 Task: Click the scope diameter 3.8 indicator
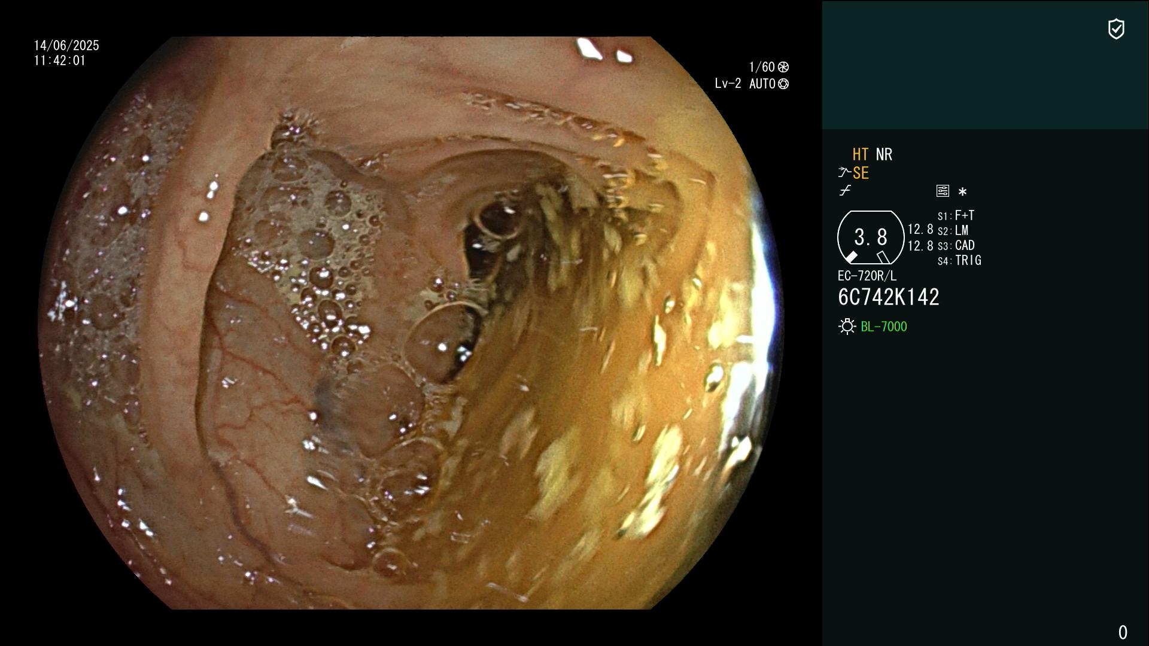pyautogui.click(x=870, y=237)
